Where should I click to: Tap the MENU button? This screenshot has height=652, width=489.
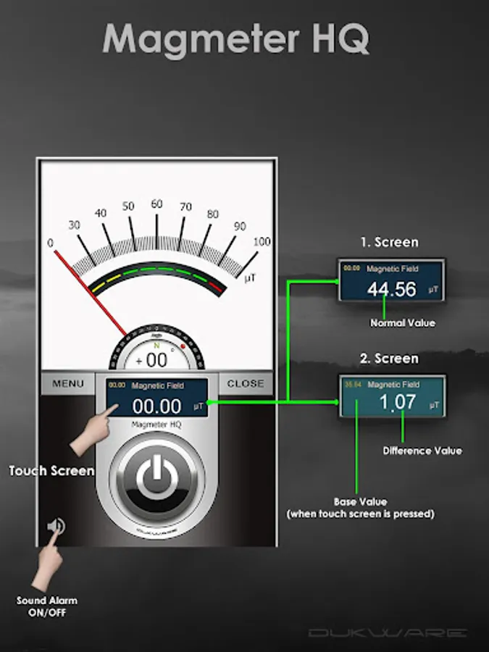(68, 383)
